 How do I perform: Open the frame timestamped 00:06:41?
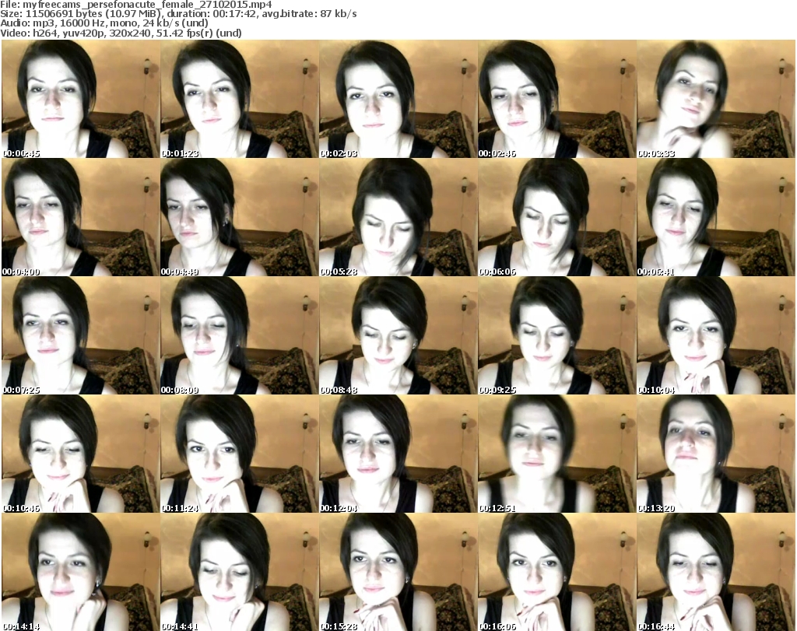coord(716,217)
